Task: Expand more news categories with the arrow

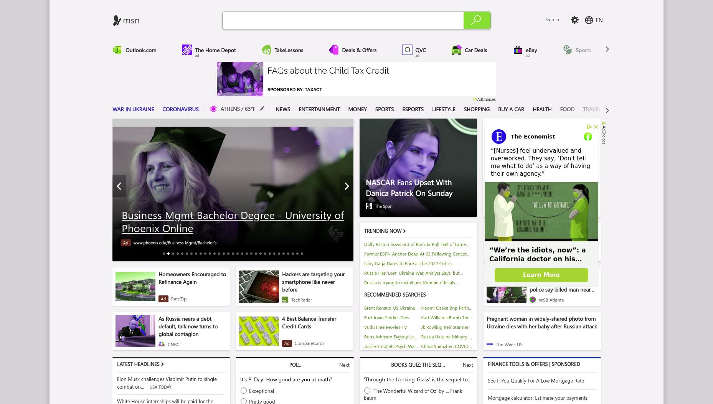Action: (x=607, y=110)
